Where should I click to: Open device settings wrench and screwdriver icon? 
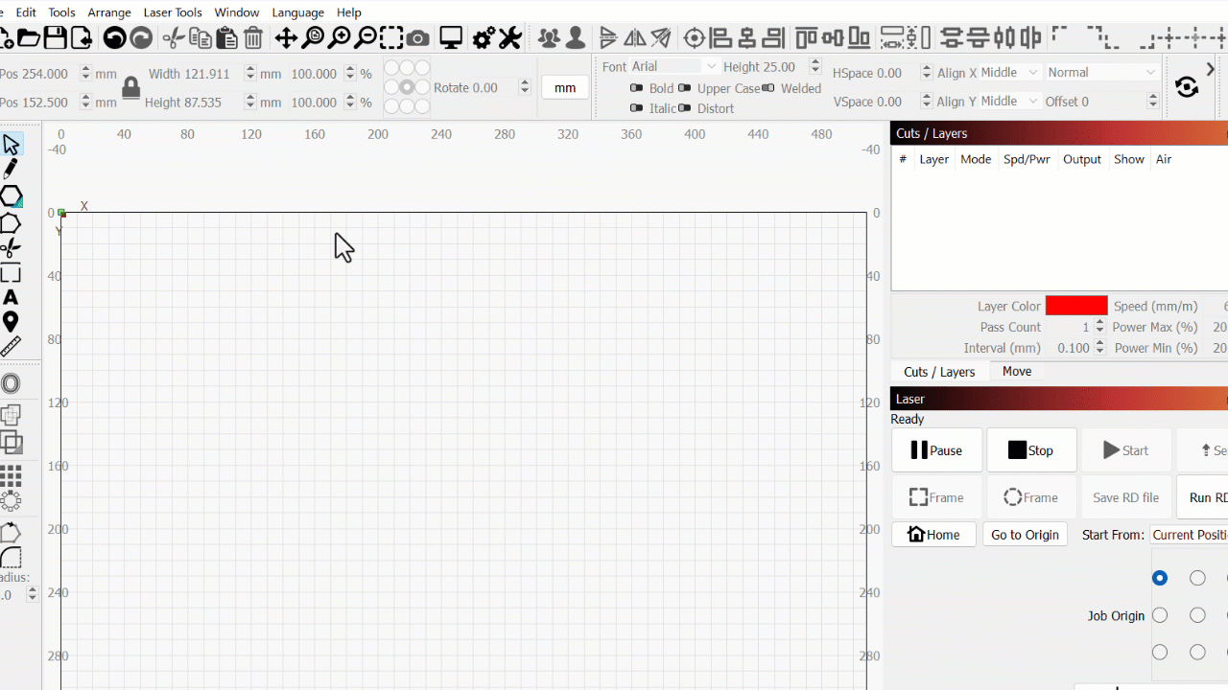point(510,38)
